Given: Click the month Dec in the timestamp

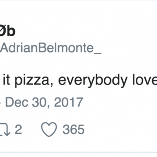Looking at the screenshot, I should click(17, 102).
